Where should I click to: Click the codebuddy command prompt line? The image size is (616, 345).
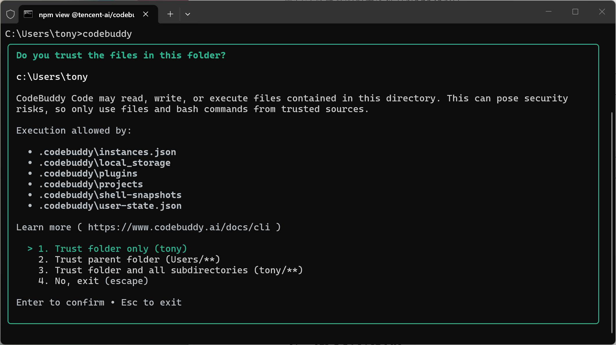tap(69, 34)
